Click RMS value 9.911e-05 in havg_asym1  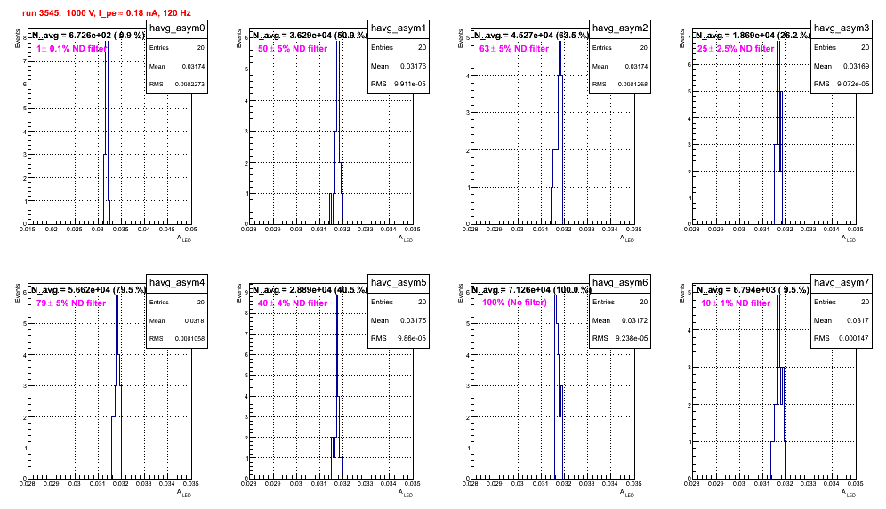pyautogui.click(x=410, y=85)
